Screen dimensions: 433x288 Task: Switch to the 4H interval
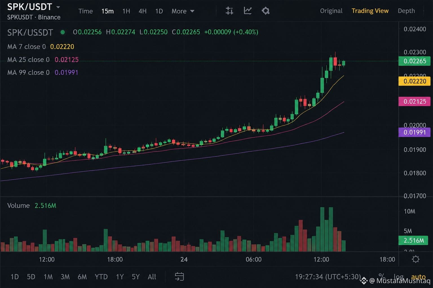[143, 11]
